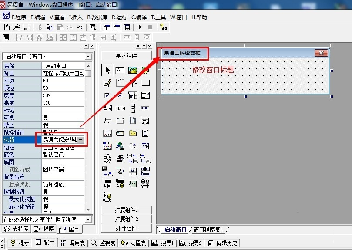Screen dimensions: 352x250
Task: Select the 底色 property value 默认底色
Action: coord(63,155)
